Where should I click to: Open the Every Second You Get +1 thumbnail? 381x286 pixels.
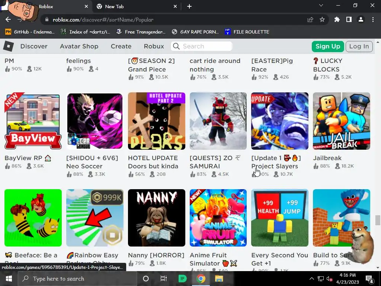coord(280,218)
